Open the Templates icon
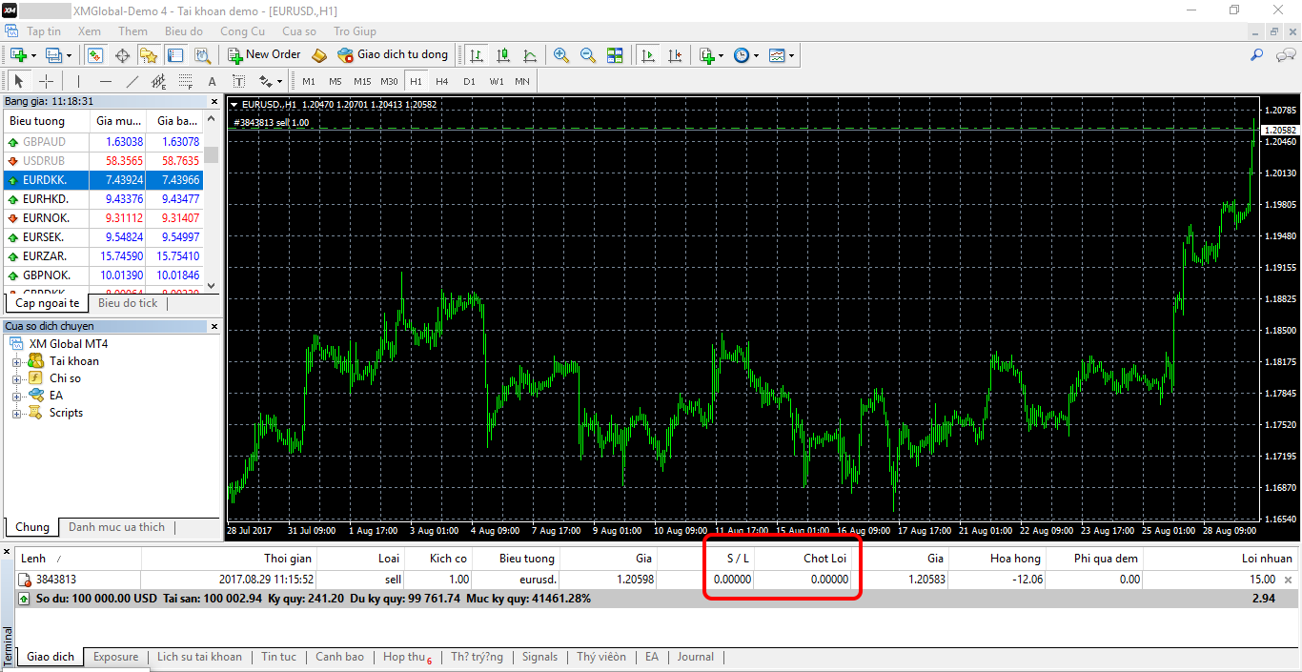The width and height of the screenshot is (1302, 672). (777, 55)
